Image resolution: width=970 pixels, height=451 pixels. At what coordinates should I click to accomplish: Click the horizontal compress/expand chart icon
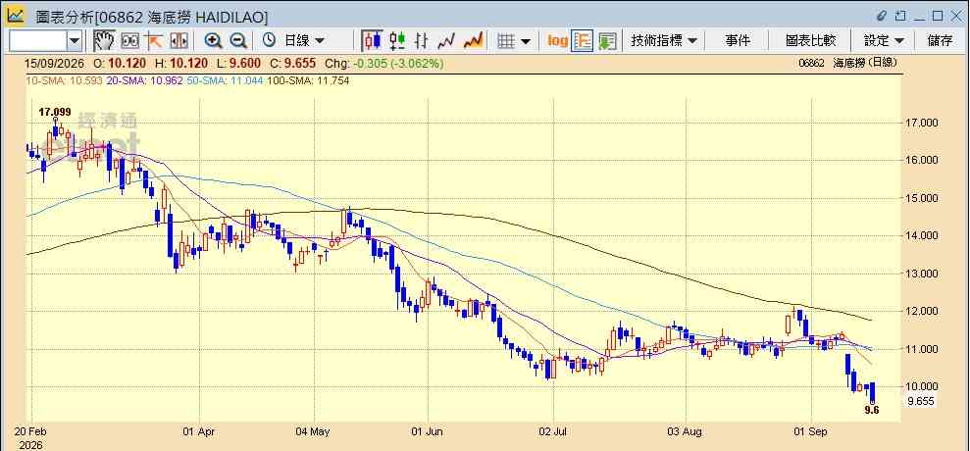pos(179,41)
